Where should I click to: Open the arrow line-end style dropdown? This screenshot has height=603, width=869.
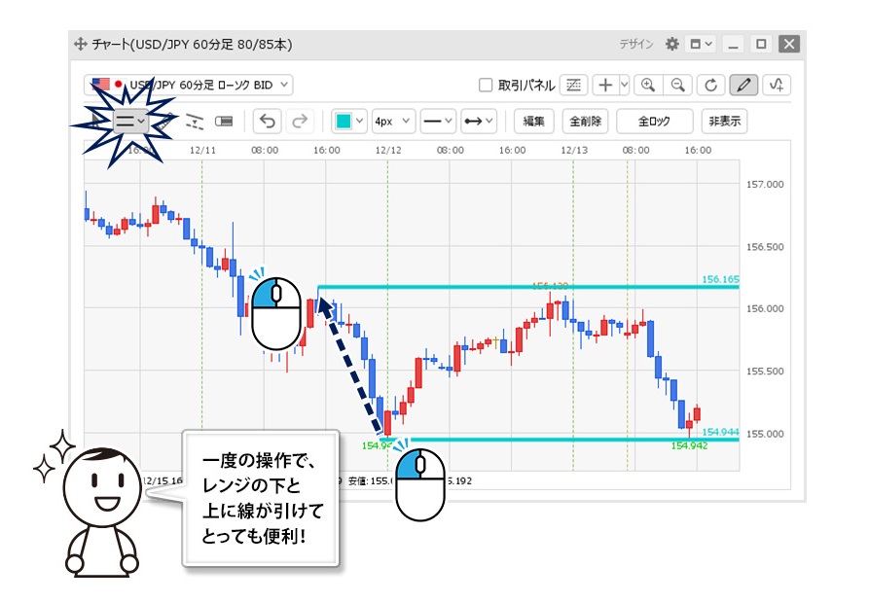point(477,122)
